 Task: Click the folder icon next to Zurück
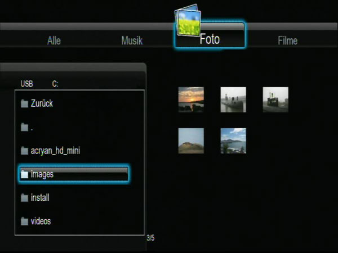(24, 103)
